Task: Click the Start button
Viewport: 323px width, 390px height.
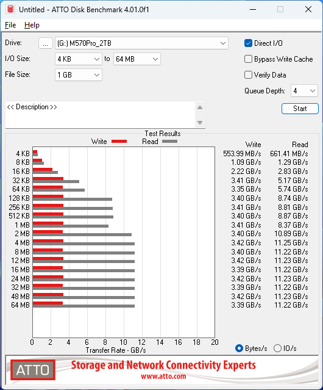Action: 300,109
